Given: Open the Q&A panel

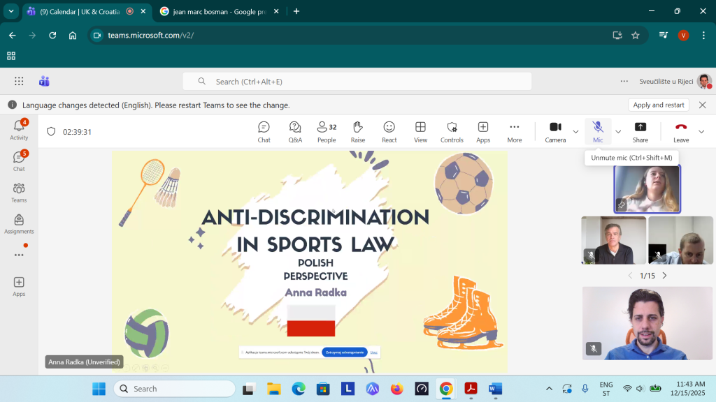Looking at the screenshot, I should (295, 131).
